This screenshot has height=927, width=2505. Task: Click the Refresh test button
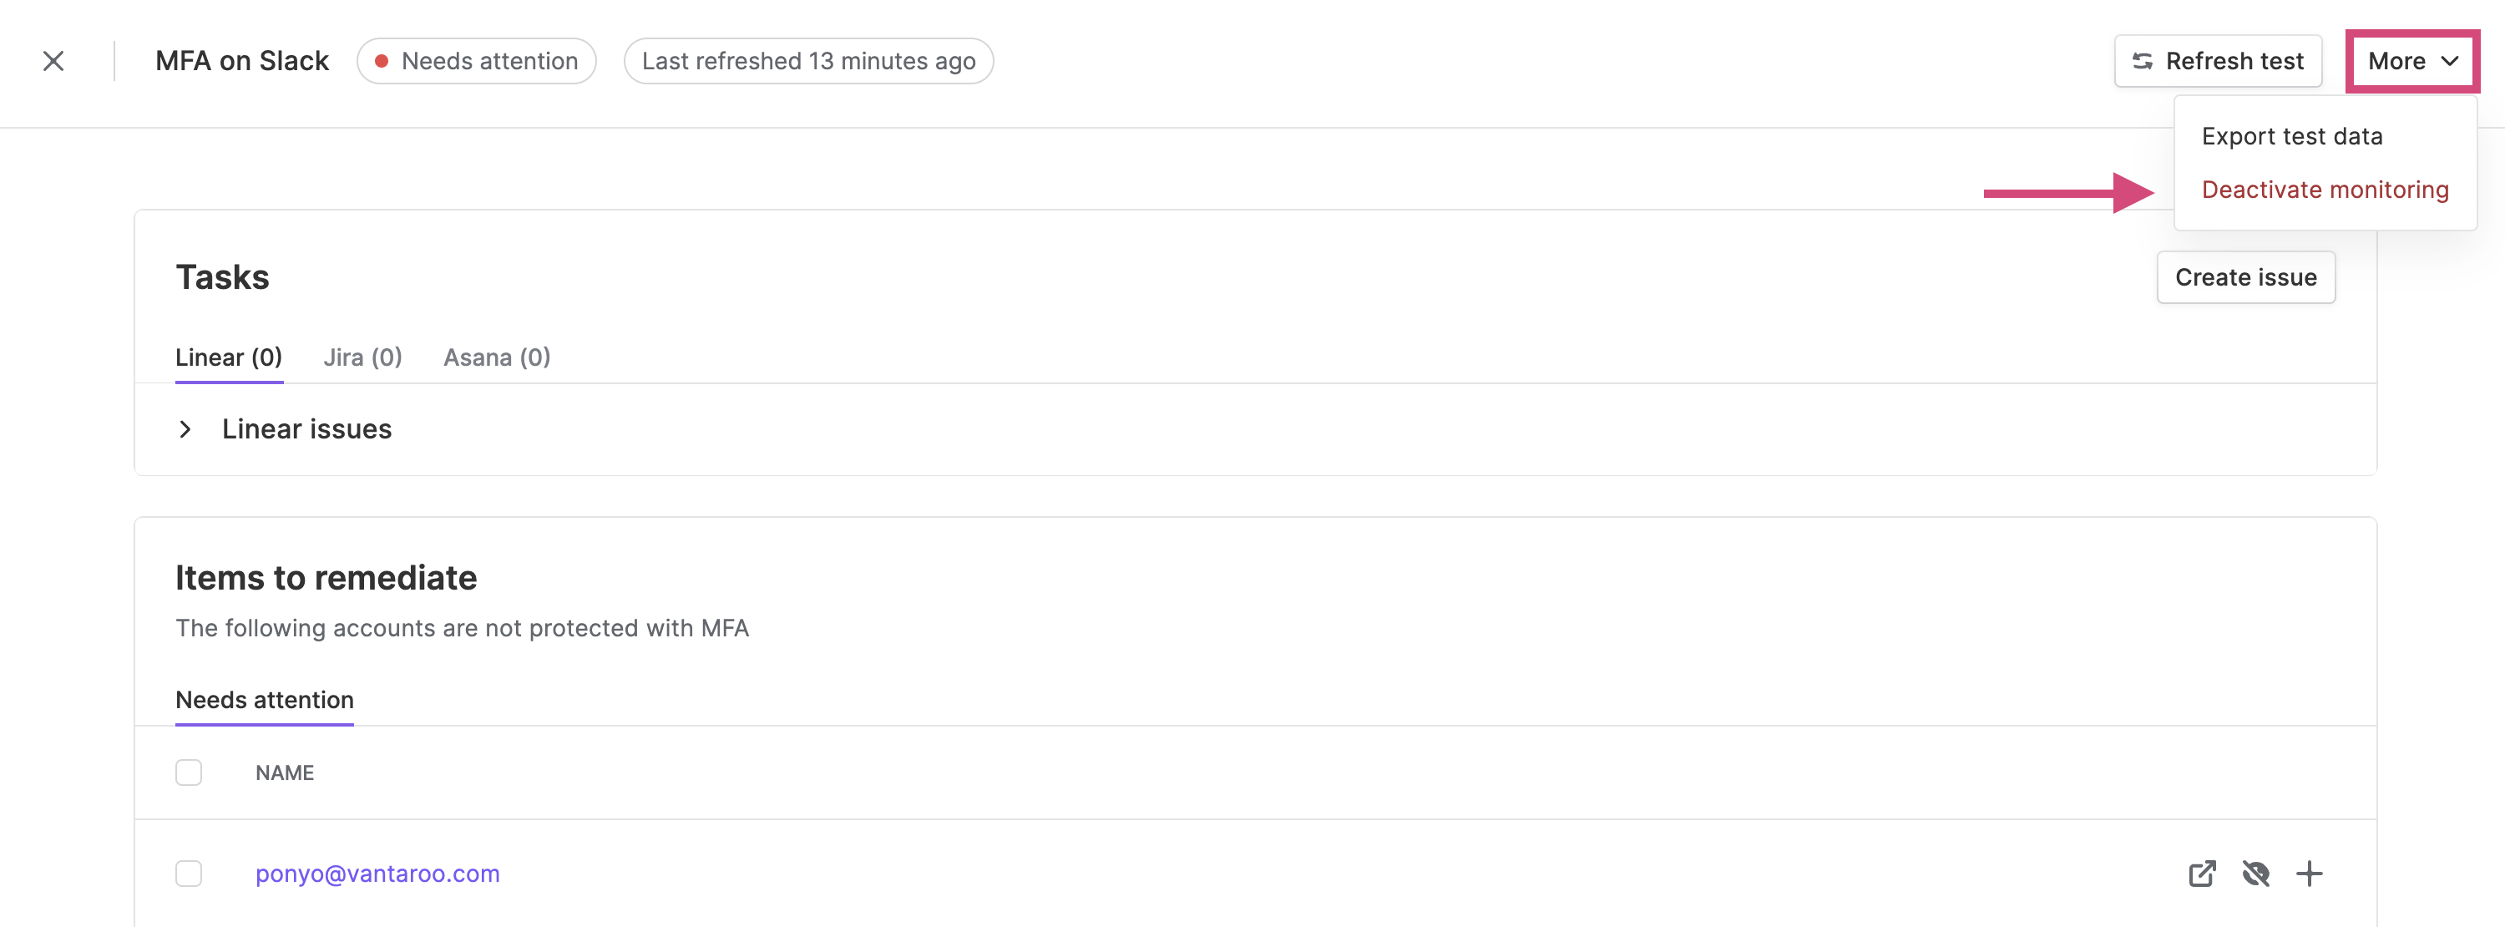click(2217, 61)
